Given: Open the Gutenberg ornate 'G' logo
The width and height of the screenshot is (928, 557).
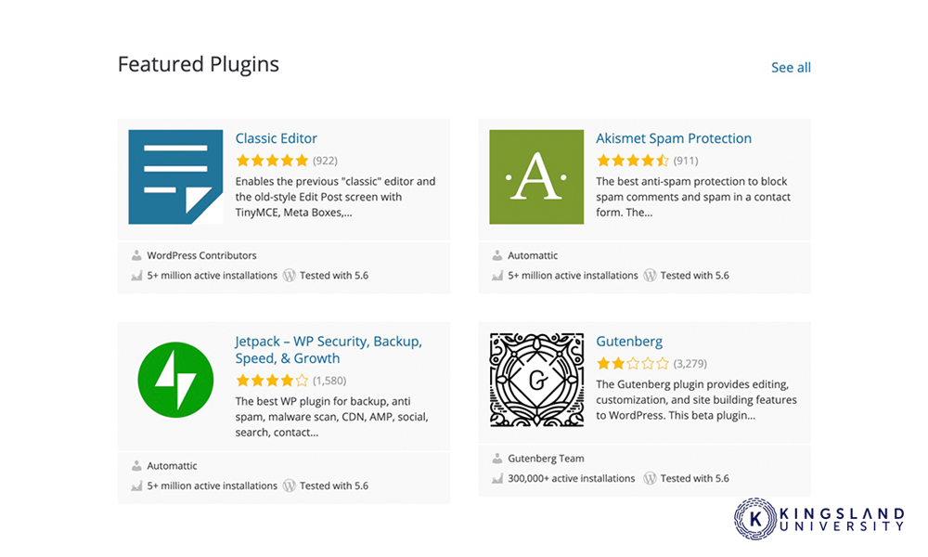Looking at the screenshot, I should click(x=536, y=380).
